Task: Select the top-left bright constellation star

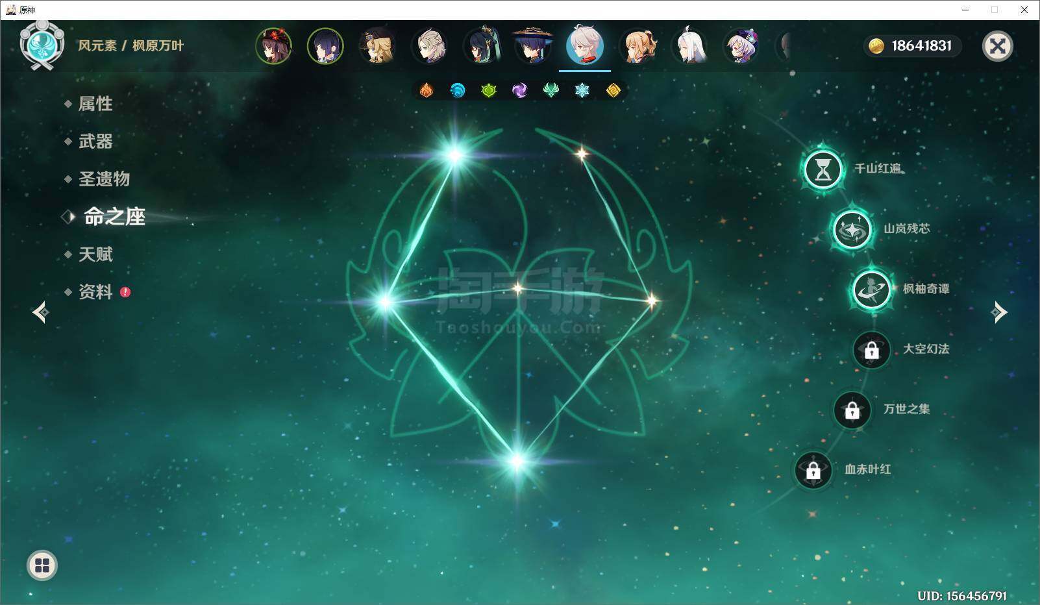Action: point(455,154)
